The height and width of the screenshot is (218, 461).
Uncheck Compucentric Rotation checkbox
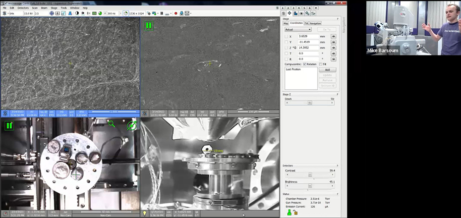[x=304, y=64]
